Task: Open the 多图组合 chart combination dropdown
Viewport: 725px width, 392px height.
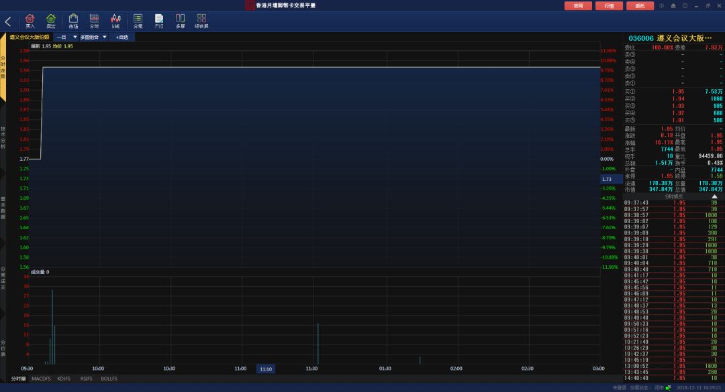Action: tap(93, 37)
